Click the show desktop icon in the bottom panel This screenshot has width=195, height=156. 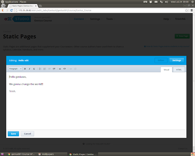pyautogui.click(x=2, y=154)
